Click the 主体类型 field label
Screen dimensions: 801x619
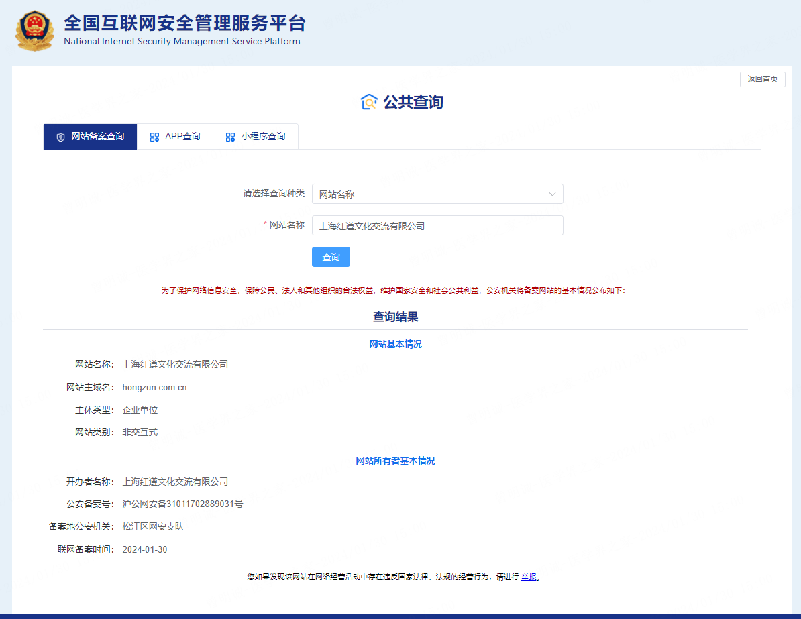(95, 410)
